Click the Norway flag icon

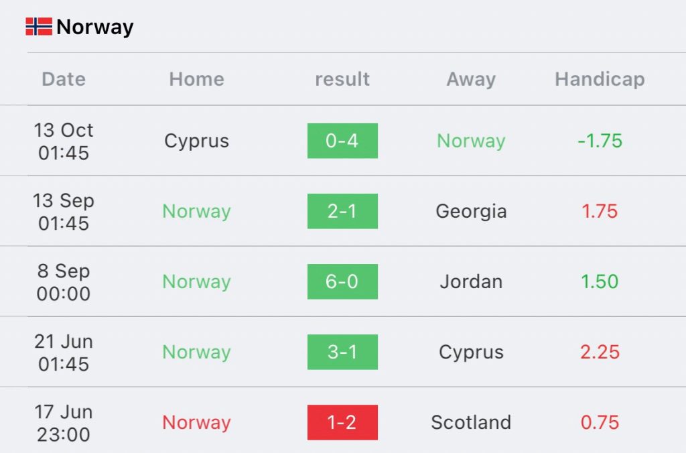[39, 27]
